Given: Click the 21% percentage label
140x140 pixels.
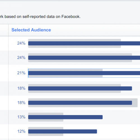Looking at the screenshot, I should 21,73.
